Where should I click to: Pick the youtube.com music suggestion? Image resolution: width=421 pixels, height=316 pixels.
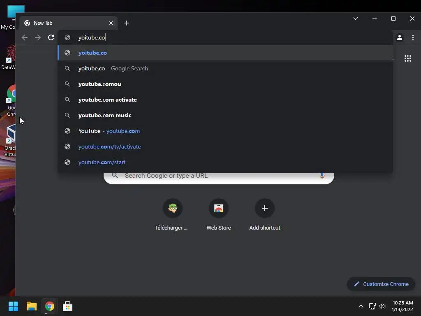pyautogui.click(x=226, y=115)
